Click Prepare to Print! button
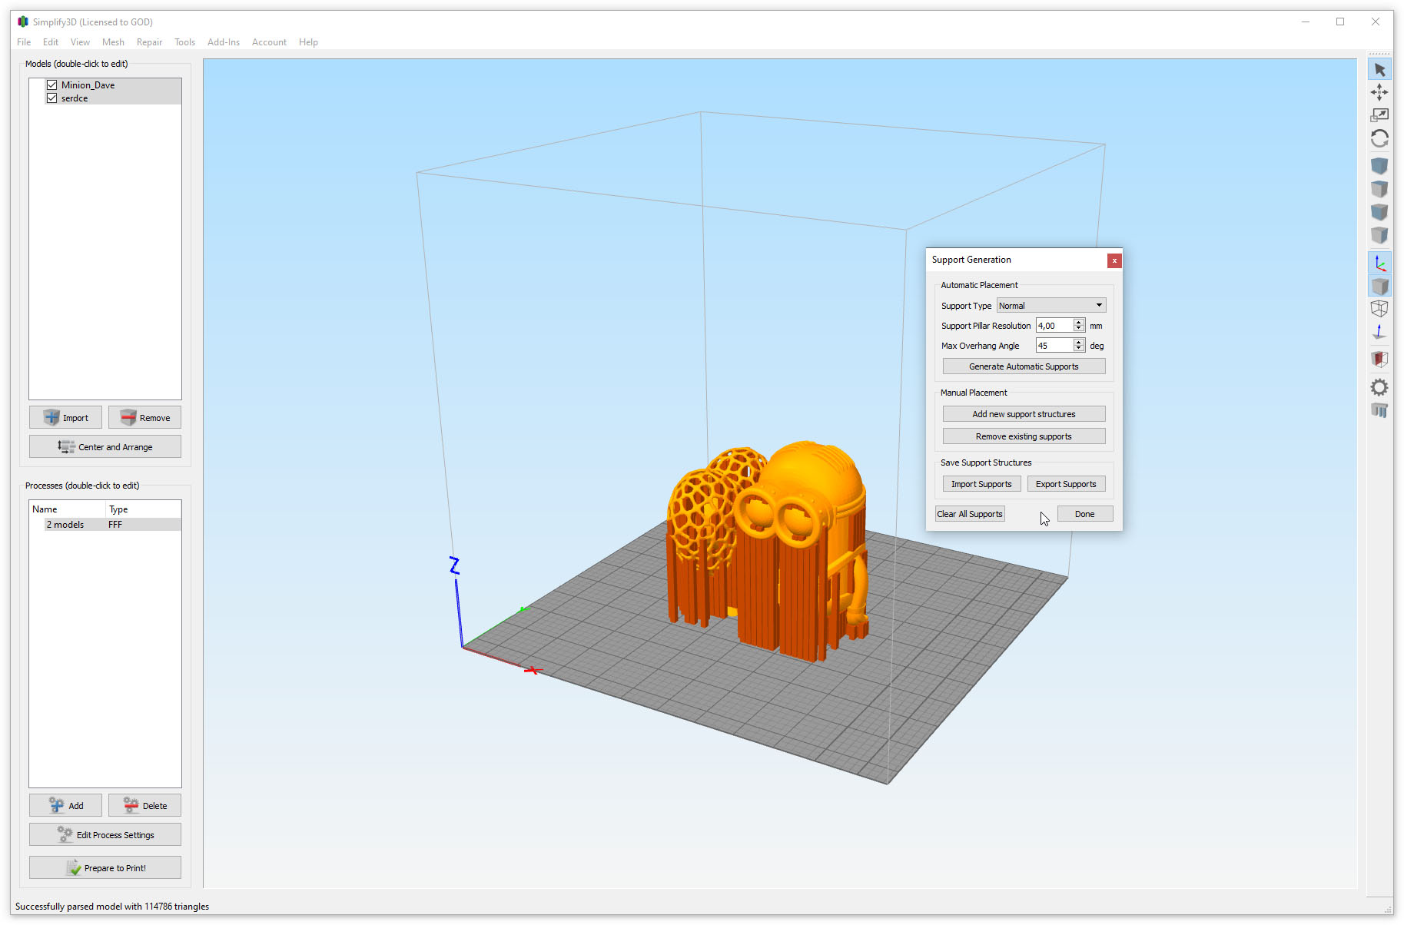This screenshot has width=1404, height=925. [105, 867]
